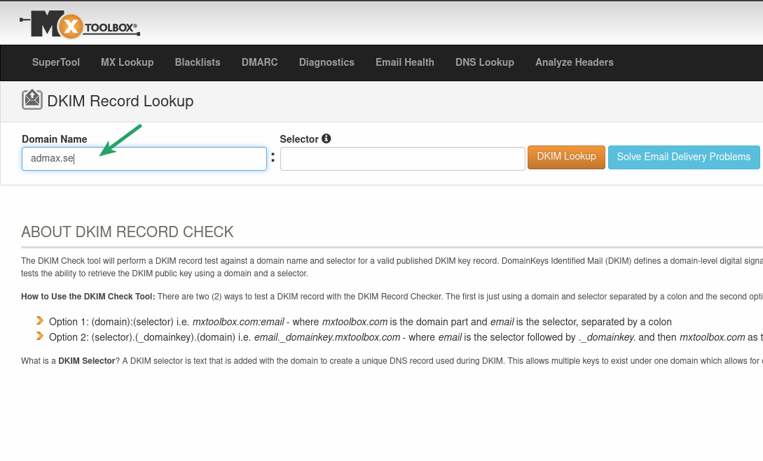Select the Blacklists menu option
Screen dimensions: 763x461
point(197,62)
